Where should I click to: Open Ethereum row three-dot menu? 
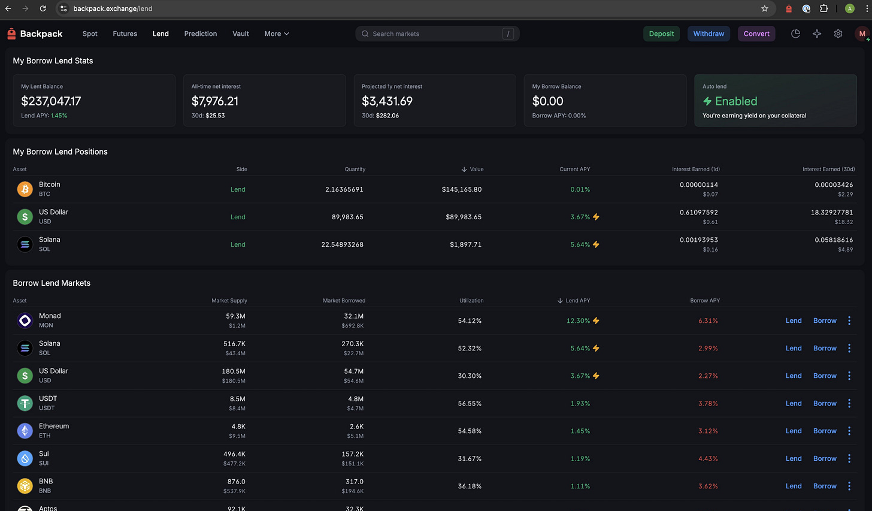point(849,431)
